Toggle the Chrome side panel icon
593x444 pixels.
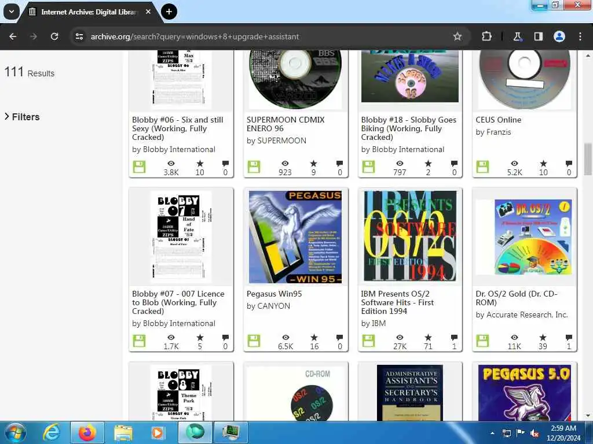[538, 36]
